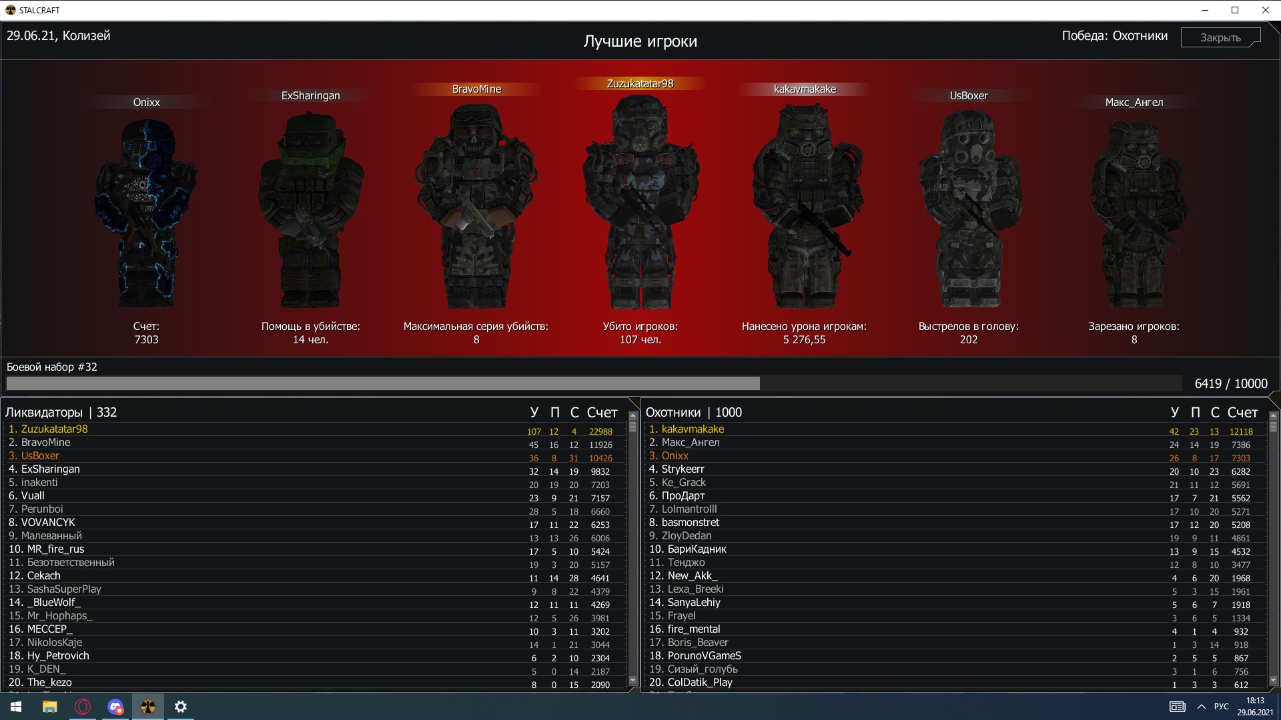Click the Победа: Охотники label
This screenshot has width=1281, height=720.
tap(1115, 36)
